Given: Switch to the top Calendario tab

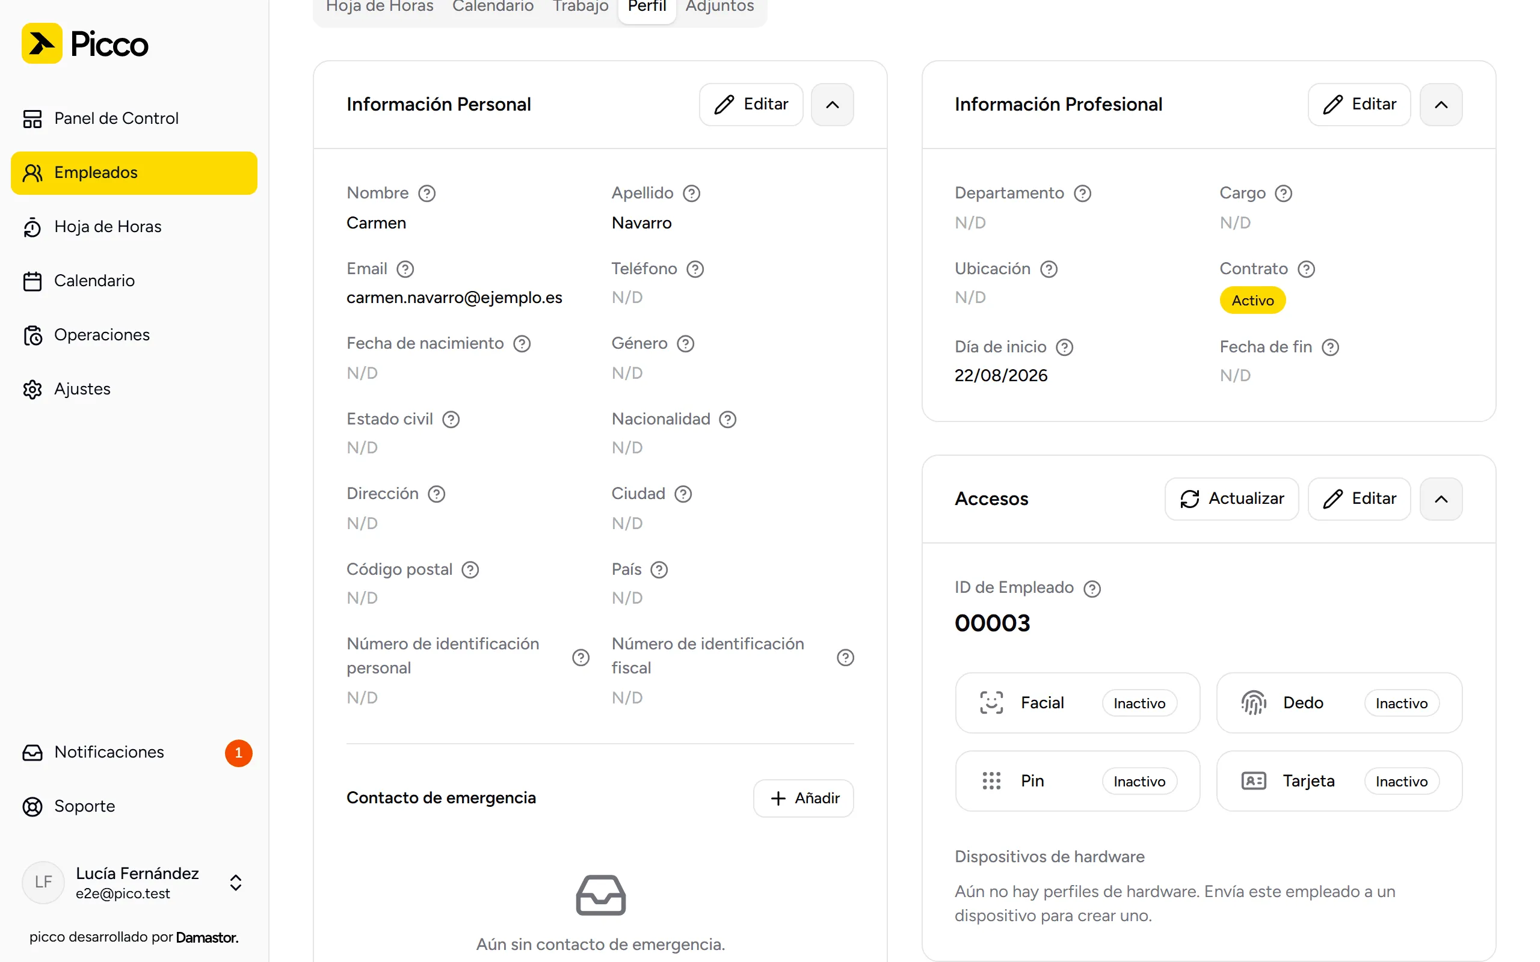Looking at the screenshot, I should click(x=493, y=7).
